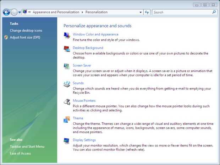The image size is (220, 165).
Task: Open Ease of Access link
Action: point(20,153)
